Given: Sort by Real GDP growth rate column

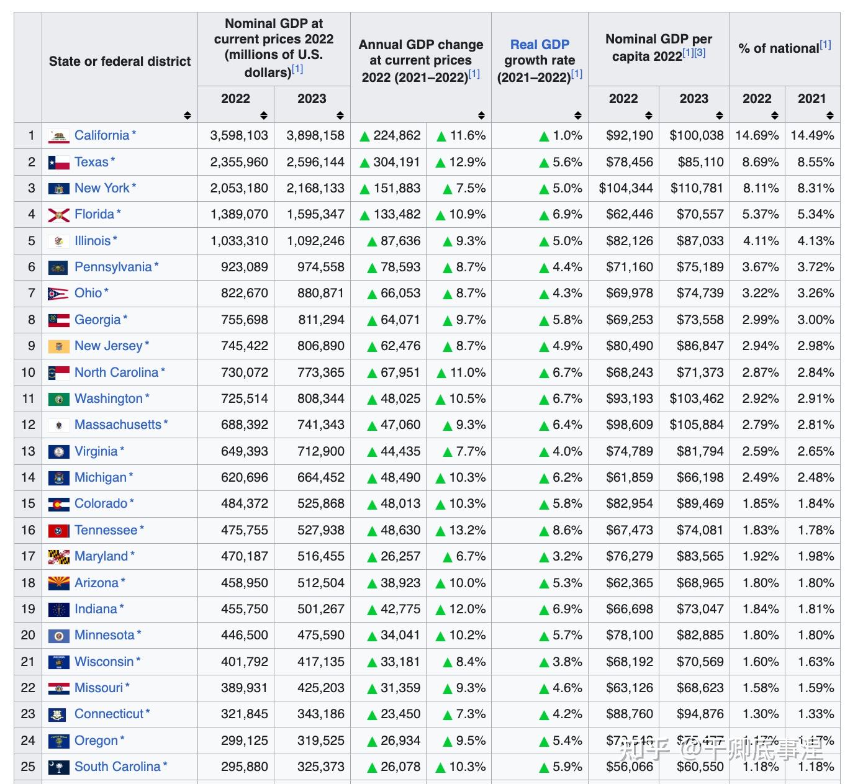Looking at the screenshot, I should pos(578,115).
